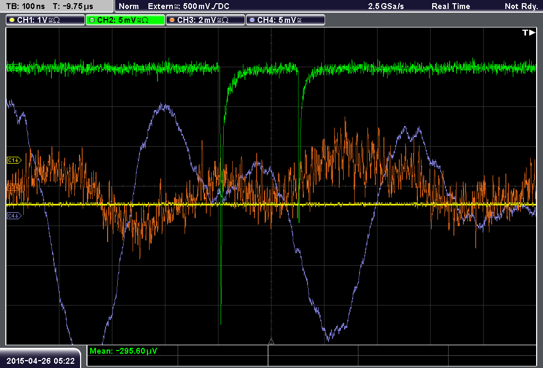Select the CH1 1V channel tab
Screen dimensions: 543x368
(x=46, y=20)
